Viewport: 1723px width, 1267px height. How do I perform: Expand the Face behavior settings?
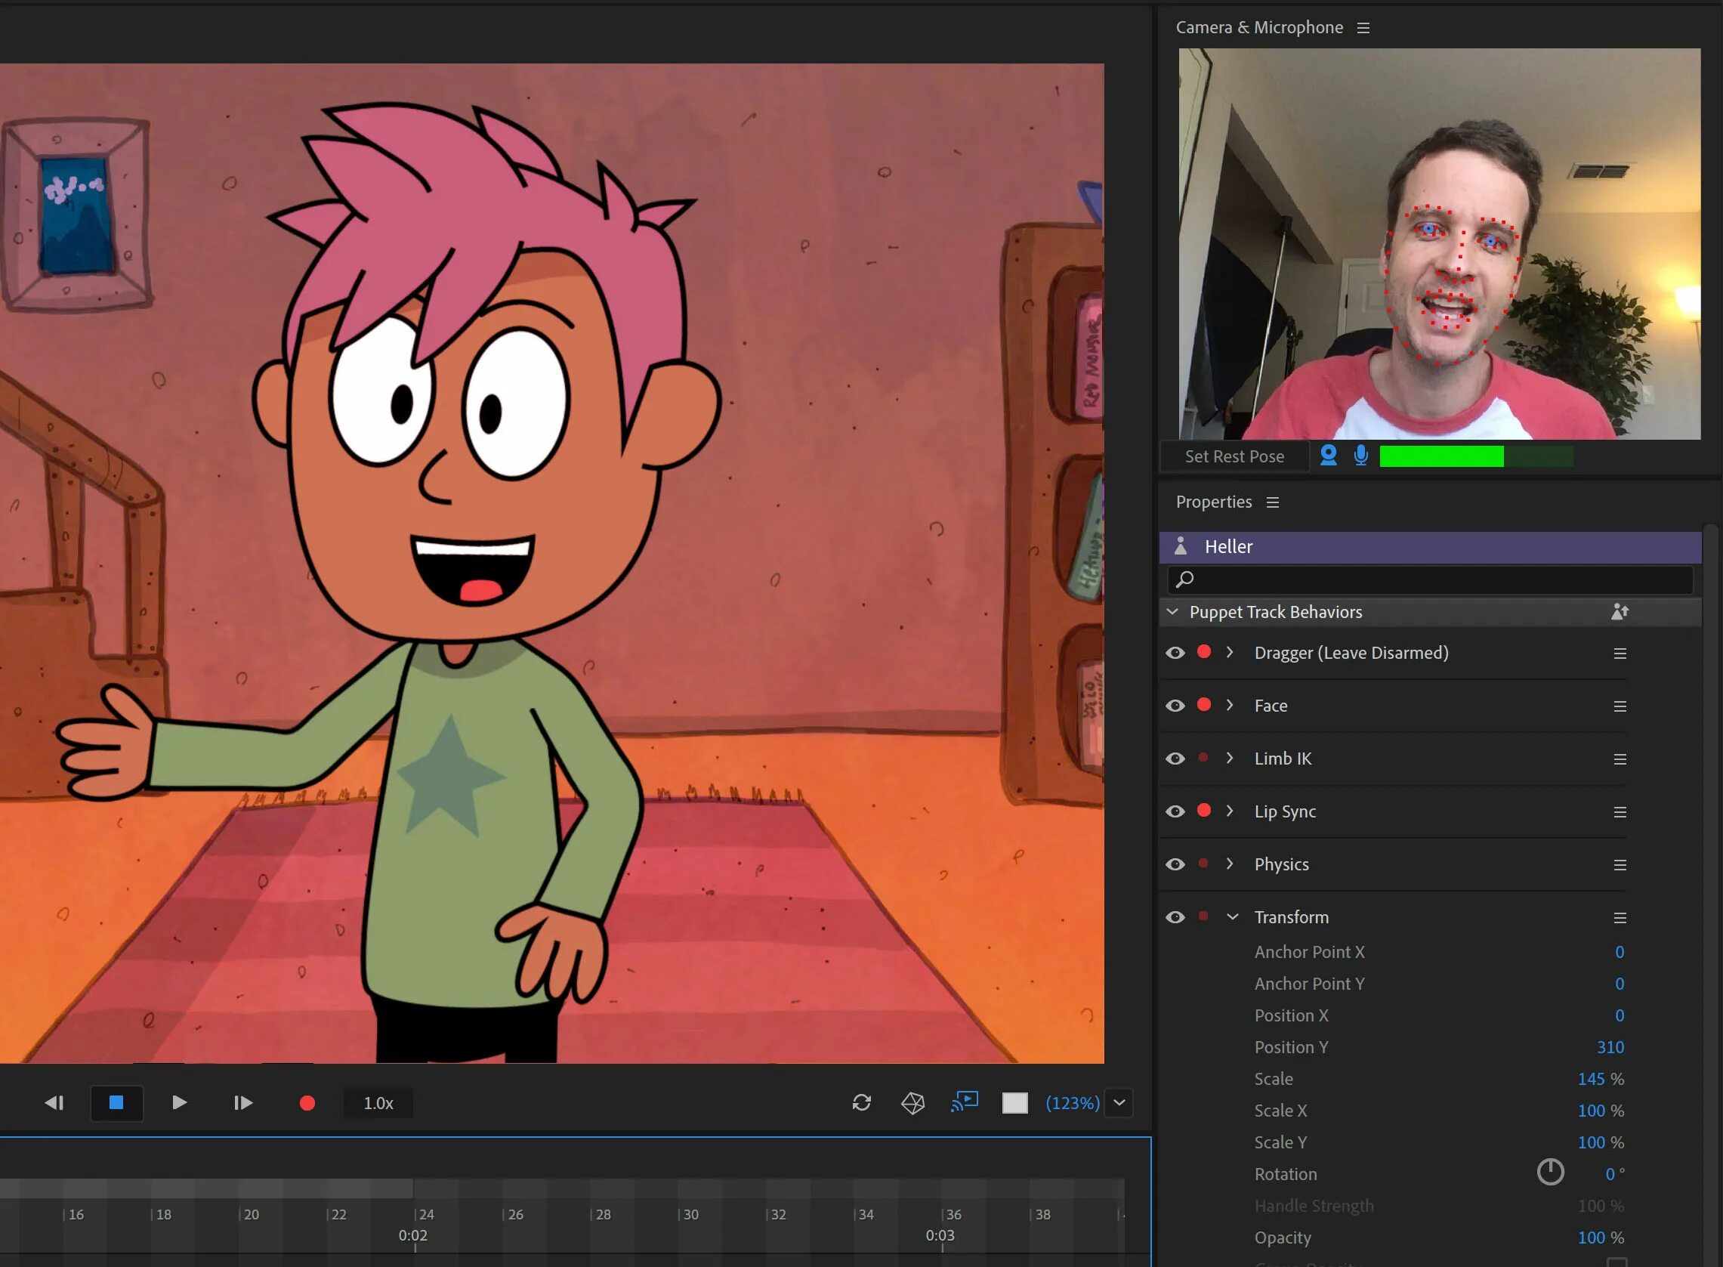(x=1230, y=705)
